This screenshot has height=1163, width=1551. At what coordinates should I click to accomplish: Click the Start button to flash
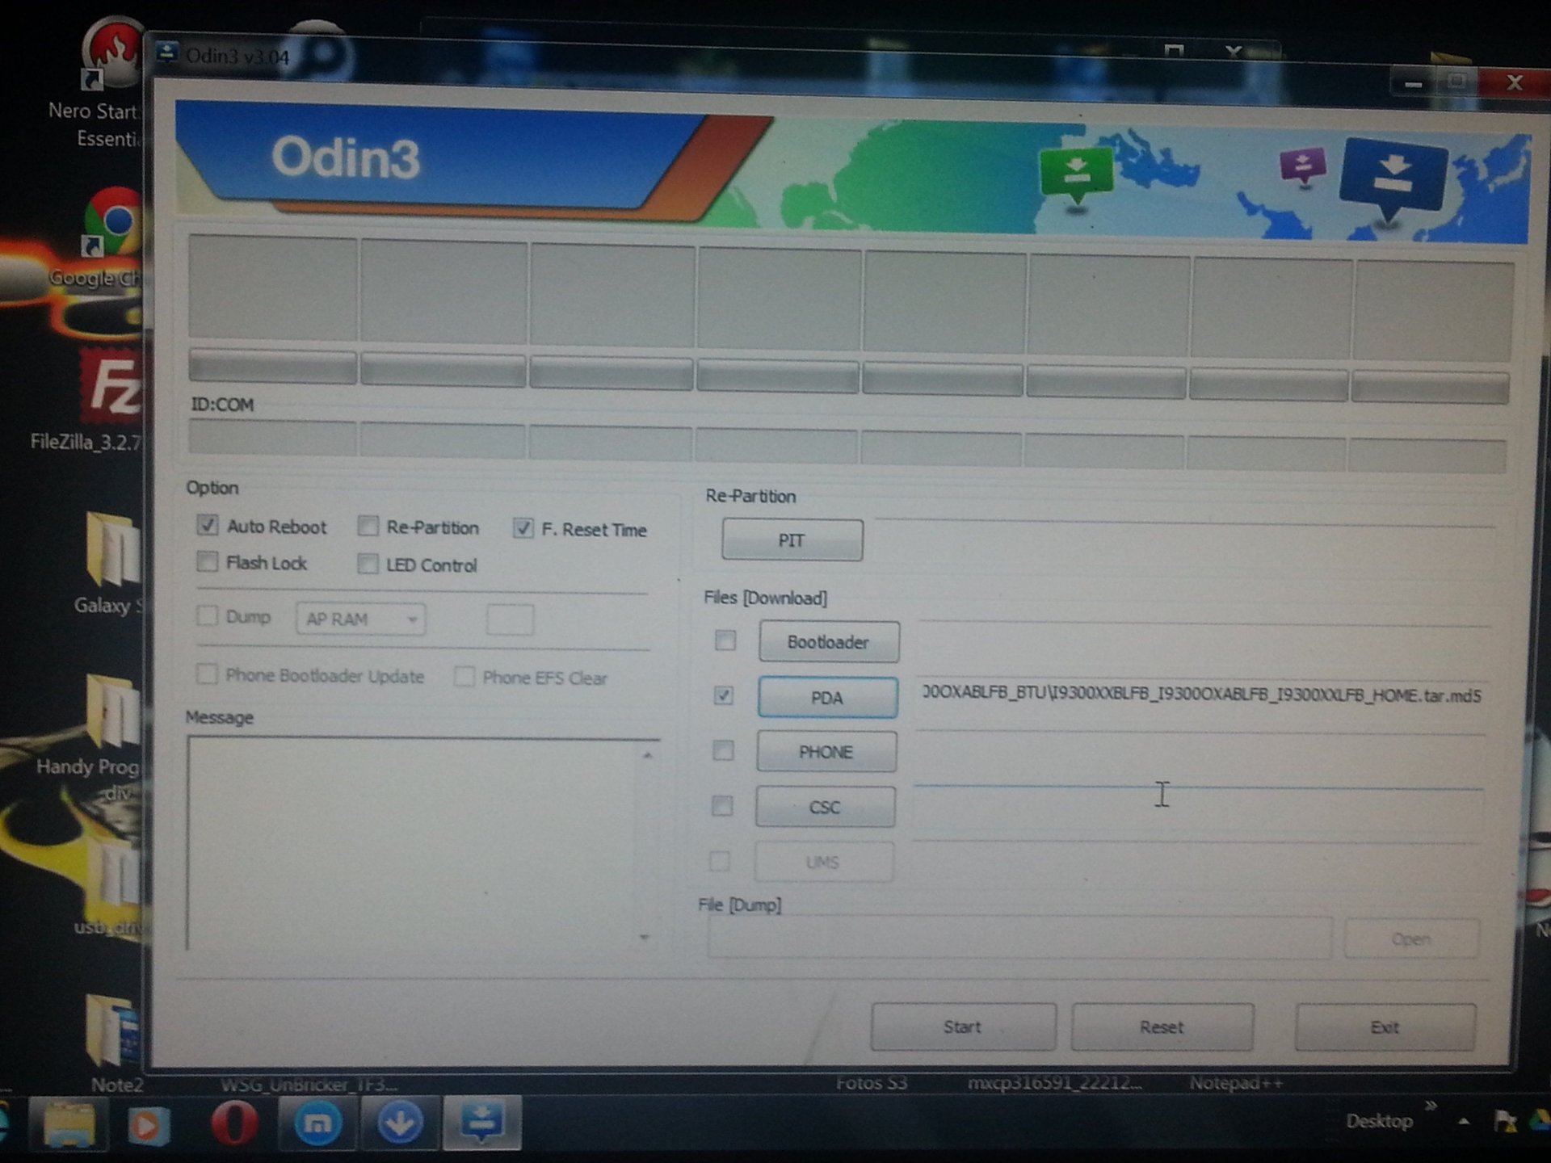(963, 1027)
